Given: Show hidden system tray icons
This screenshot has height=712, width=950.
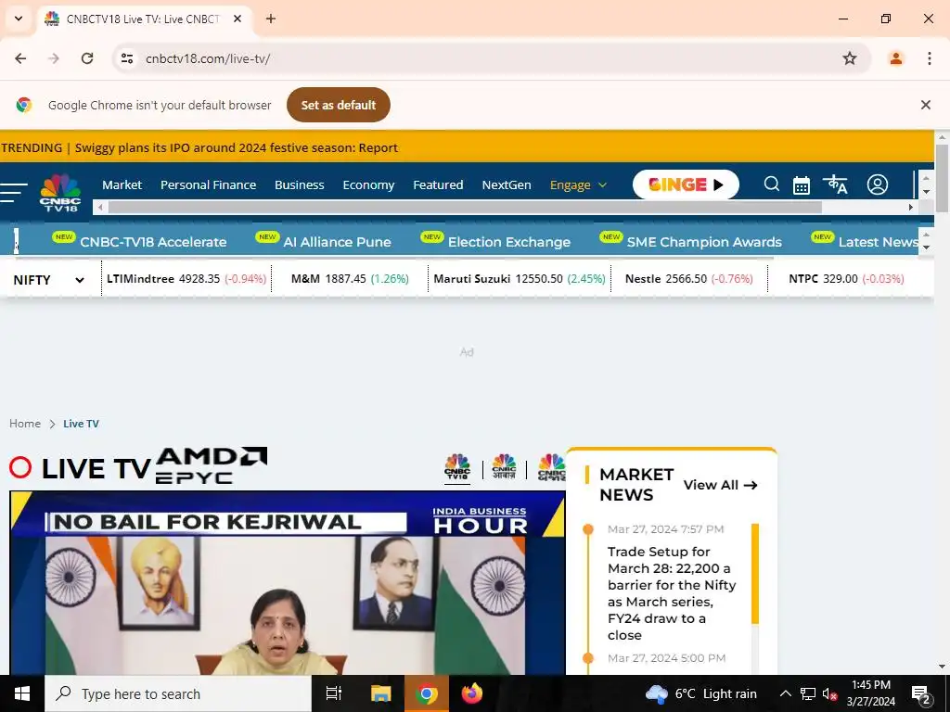Looking at the screenshot, I should 785,693.
